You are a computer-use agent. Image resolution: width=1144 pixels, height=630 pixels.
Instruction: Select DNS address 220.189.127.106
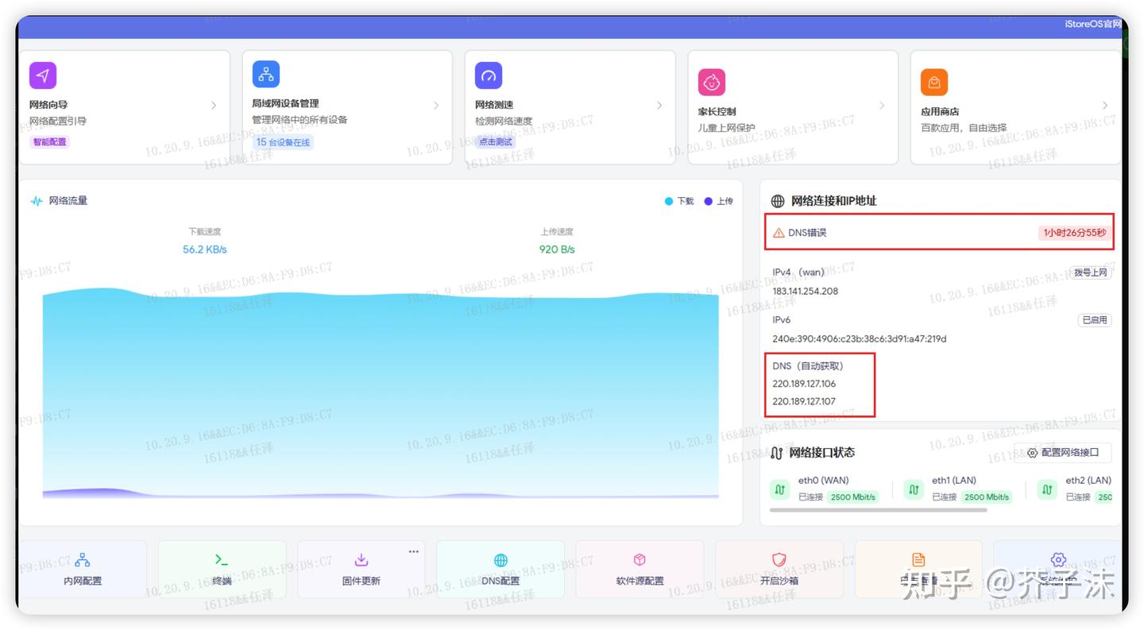(804, 384)
